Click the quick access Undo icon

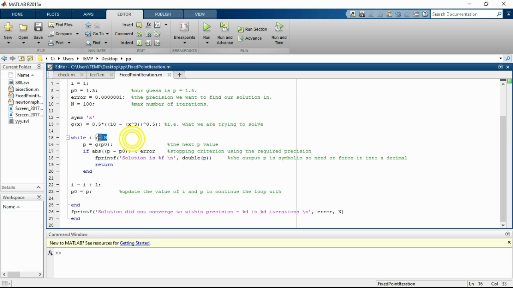coord(398,14)
